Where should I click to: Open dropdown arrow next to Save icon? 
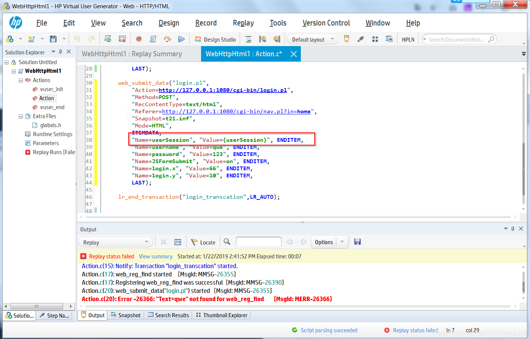click(x=64, y=39)
